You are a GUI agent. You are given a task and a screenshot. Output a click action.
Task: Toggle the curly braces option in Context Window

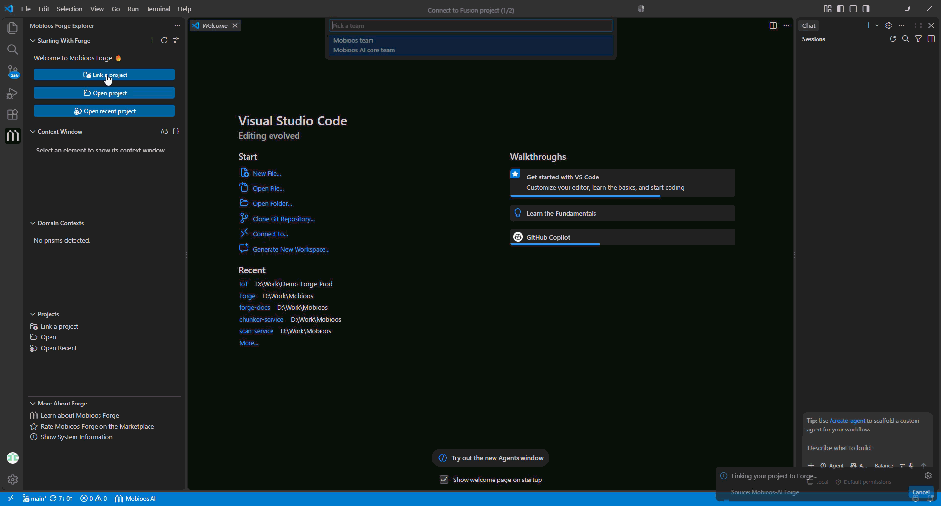pyautogui.click(x=176, y=131)
